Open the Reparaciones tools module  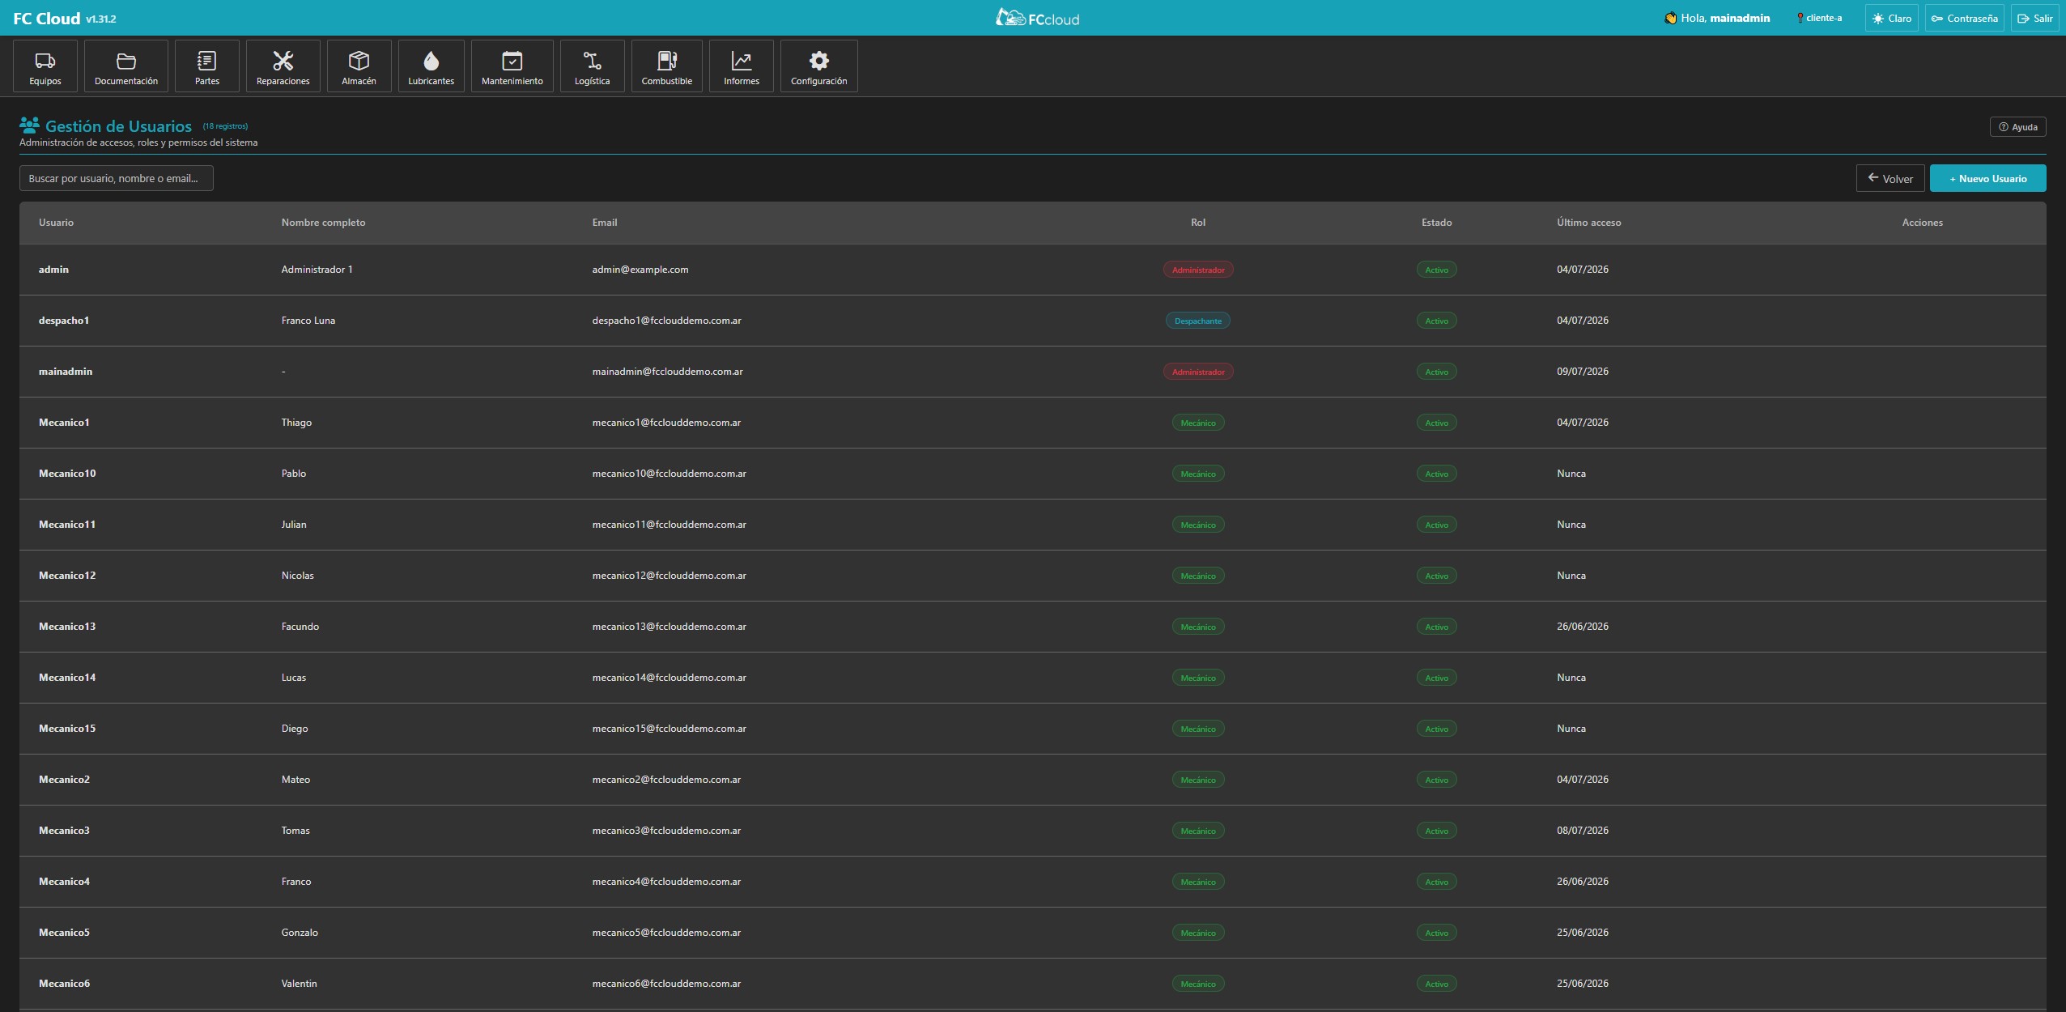coord(283,66)
